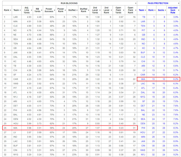
Task: Sort by the Sacks column arrows
Action: click(x=165, y=10)
